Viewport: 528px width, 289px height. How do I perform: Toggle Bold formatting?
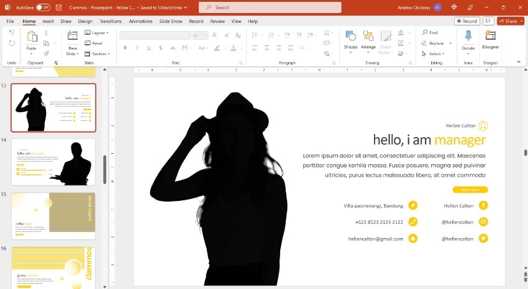click(125, 47)
